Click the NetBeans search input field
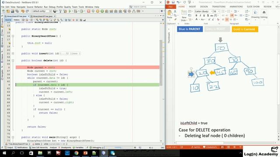The height and width of the screenshot is (157, 280). point(147,7)
